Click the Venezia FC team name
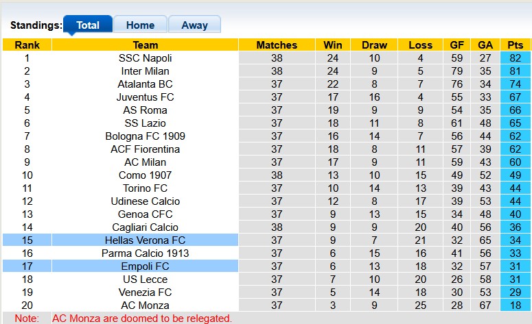The height and width of the screenshot is (324, 532). pyautogui.click(x=145, y=292)
